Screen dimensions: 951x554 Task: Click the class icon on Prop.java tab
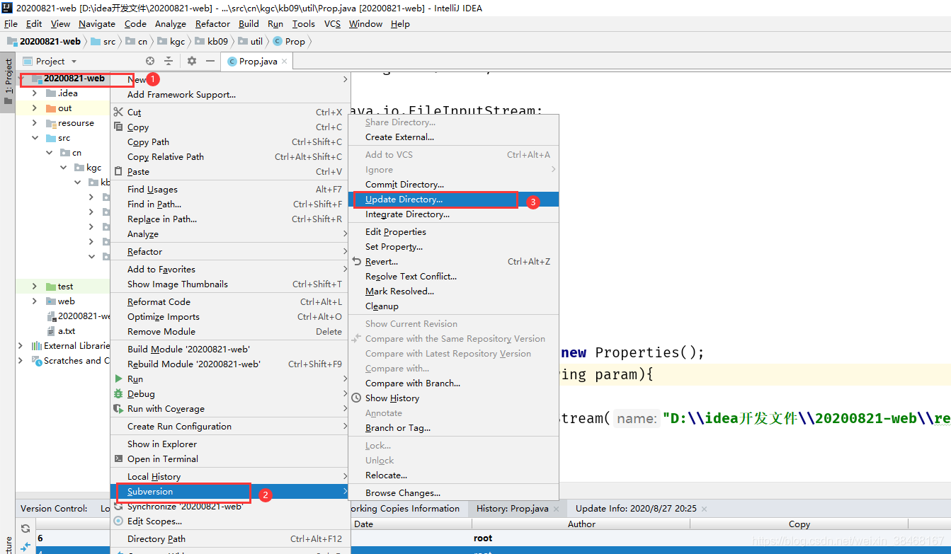pyautogui.click(x=232, y=62)
